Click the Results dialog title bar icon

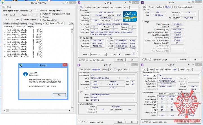coord(21,65)
